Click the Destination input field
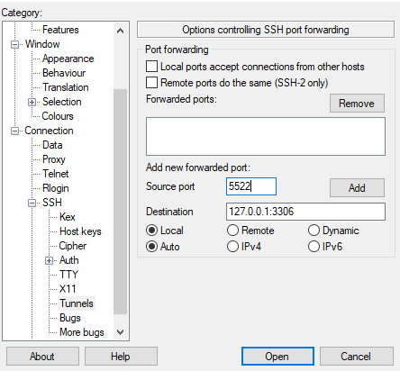Viewport: 400px width, 371px height. pos(305,212)
